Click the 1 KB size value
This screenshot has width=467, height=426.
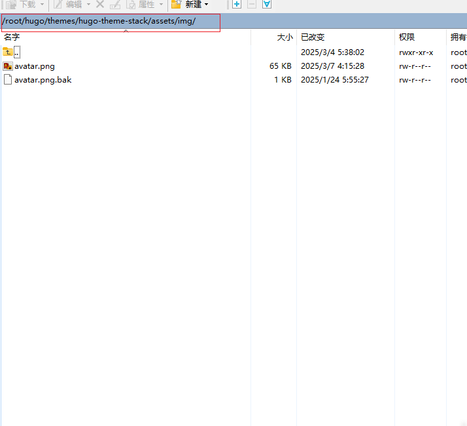click(283, 80)
